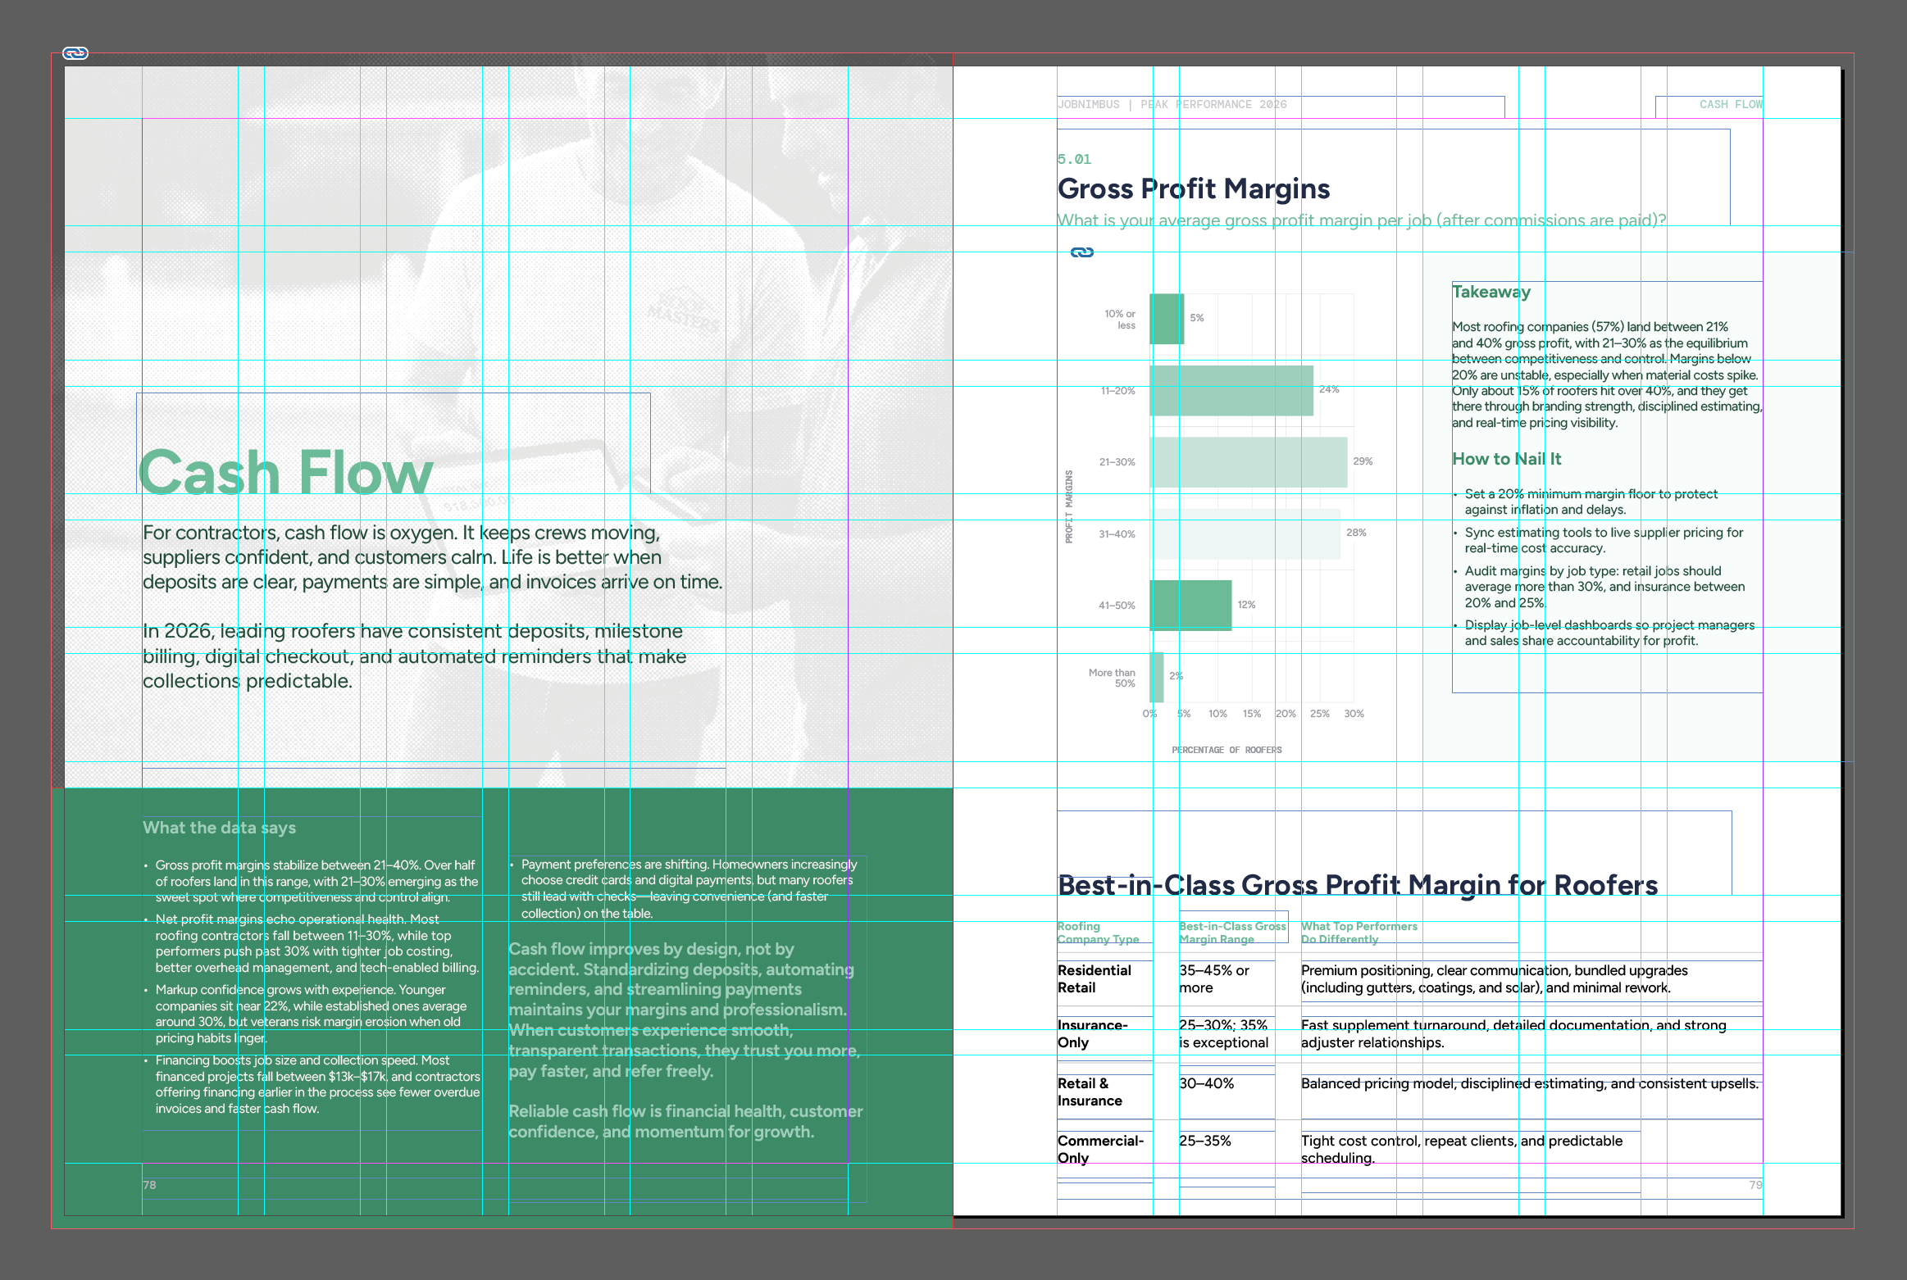Screen dimensions: 1907x1280
Task: Select the "Commercial-Only" table row label
Action: (1099, 1149)
